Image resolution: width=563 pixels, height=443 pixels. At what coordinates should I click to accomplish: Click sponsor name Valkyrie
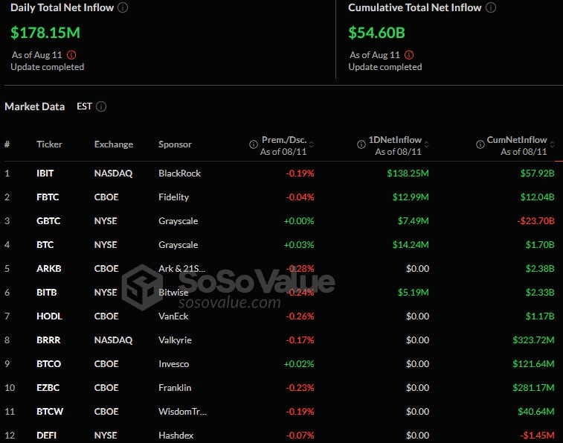coord(175,340)
